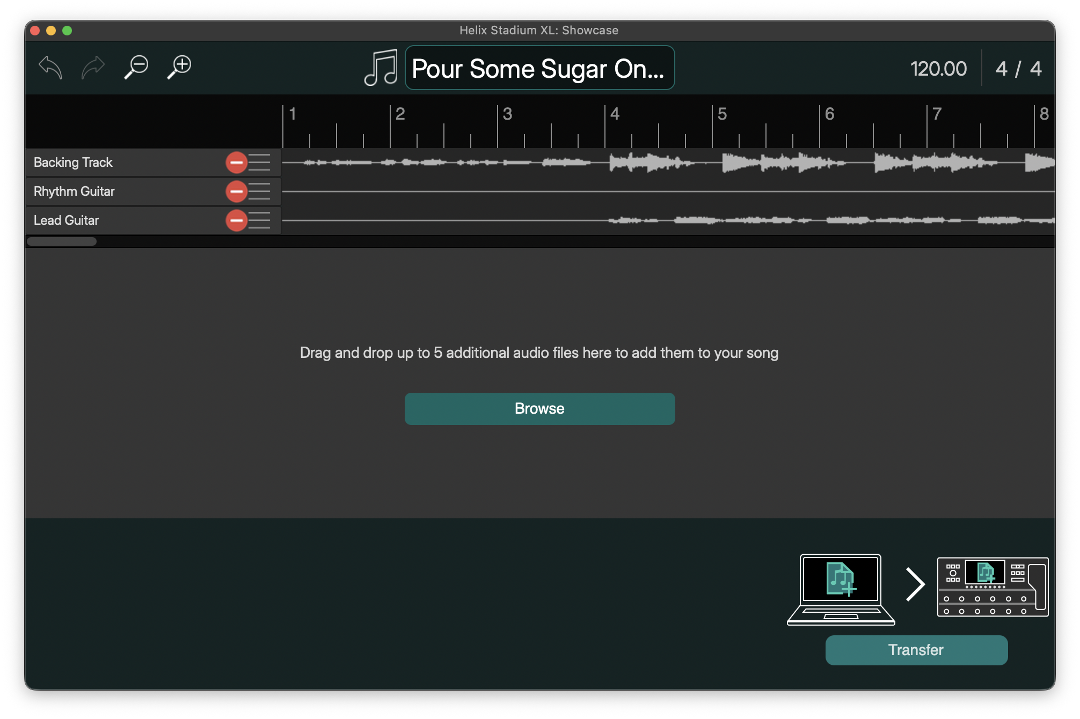Click Lead Guitar reorder handle
1080x719 pixels.
(x=260, y=221)
